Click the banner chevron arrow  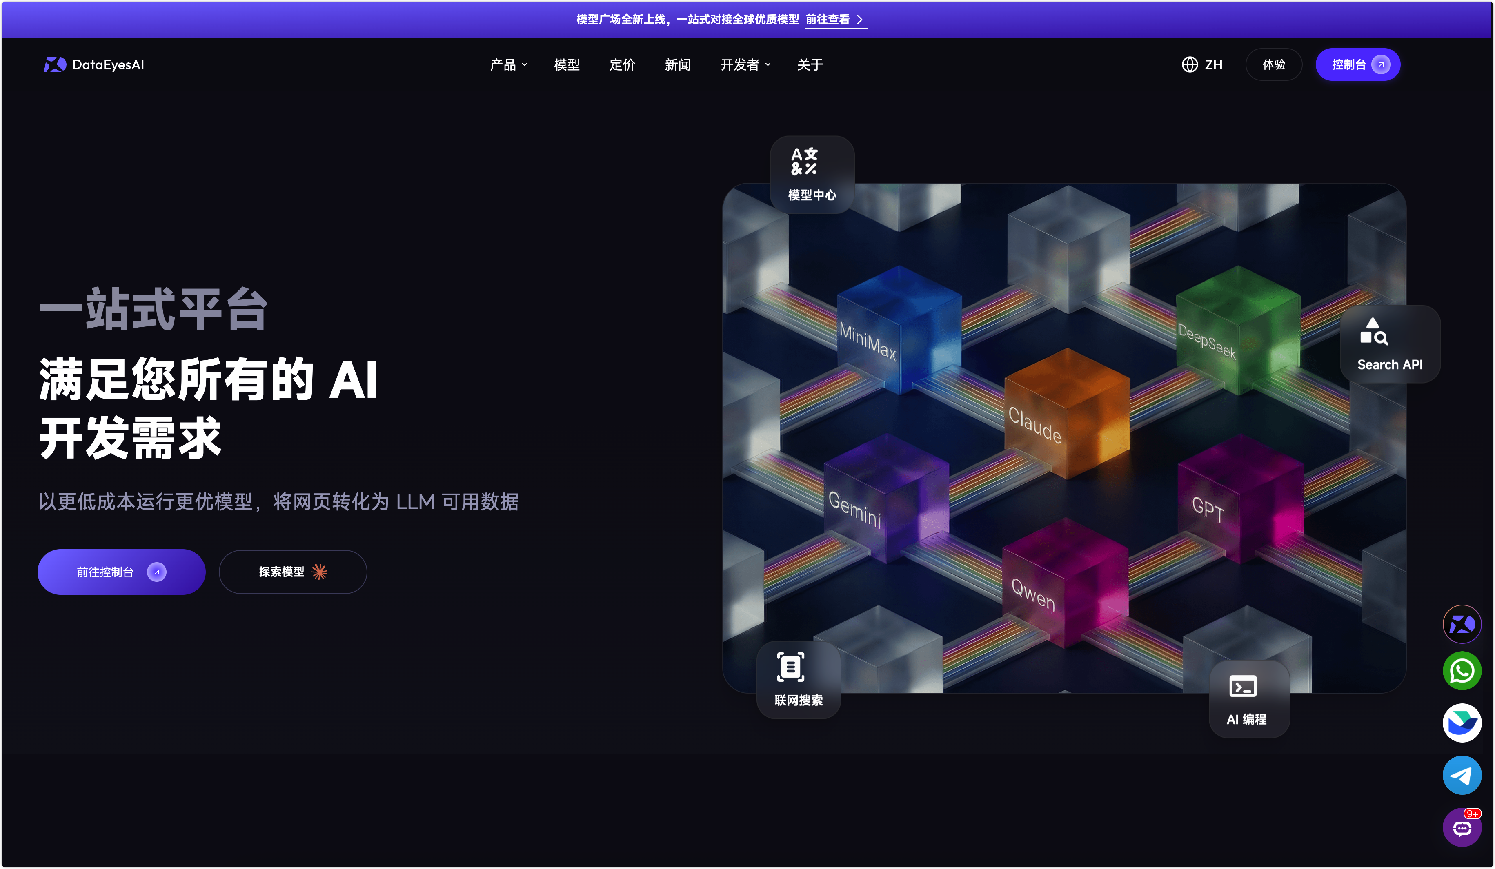(860, 20)
